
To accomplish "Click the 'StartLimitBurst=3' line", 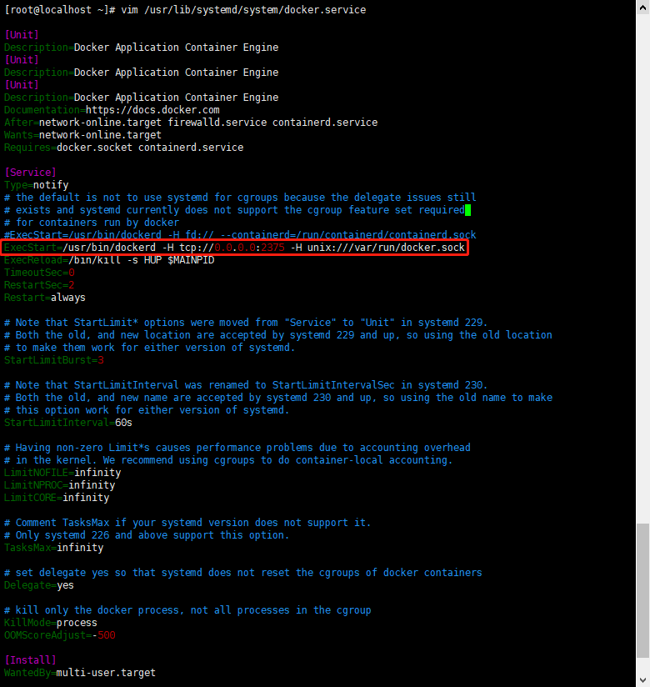I will coord(54,360).
